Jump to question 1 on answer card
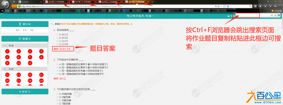 tap(7, 52)
